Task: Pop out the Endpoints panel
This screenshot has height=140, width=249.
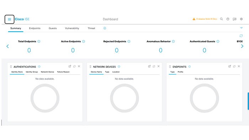Action: pyautogui.click(x=230, y=66)
